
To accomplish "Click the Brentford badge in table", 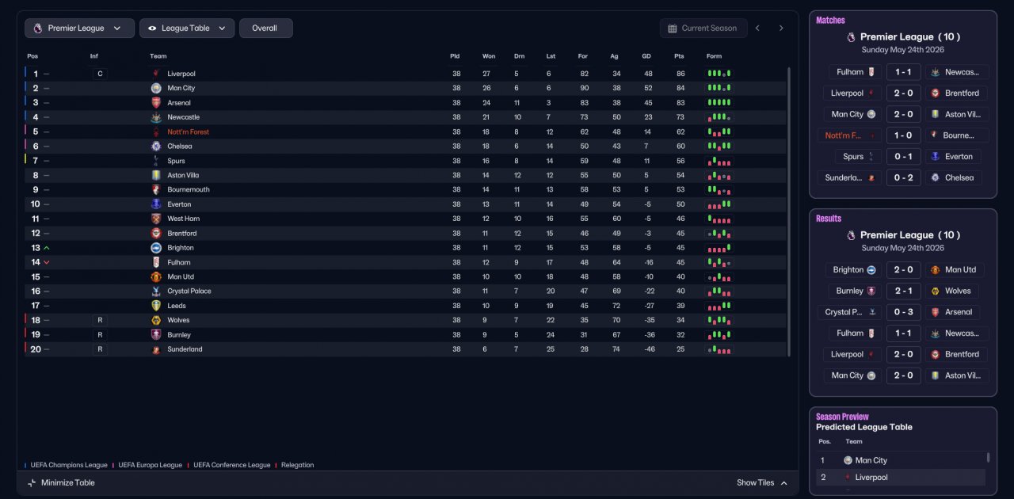I will tap(156, 234).
